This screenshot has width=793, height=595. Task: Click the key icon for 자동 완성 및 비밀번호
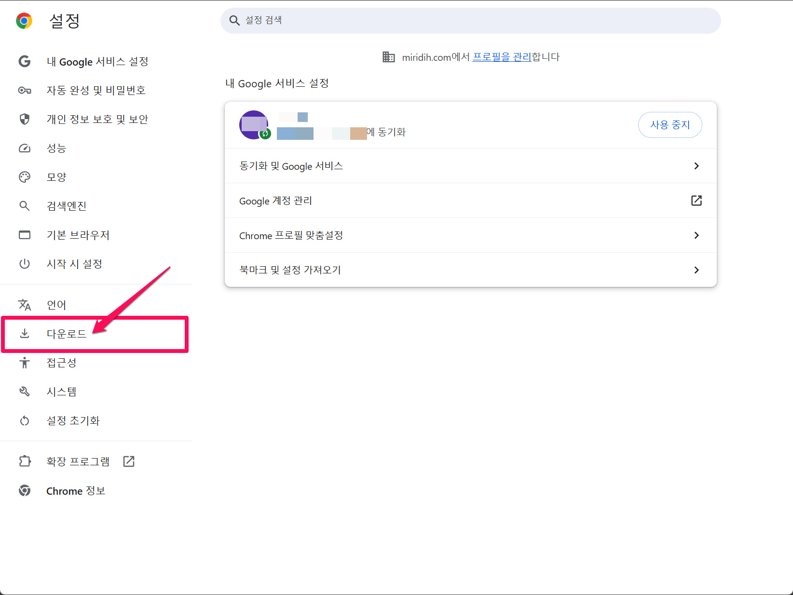point(25,91)
